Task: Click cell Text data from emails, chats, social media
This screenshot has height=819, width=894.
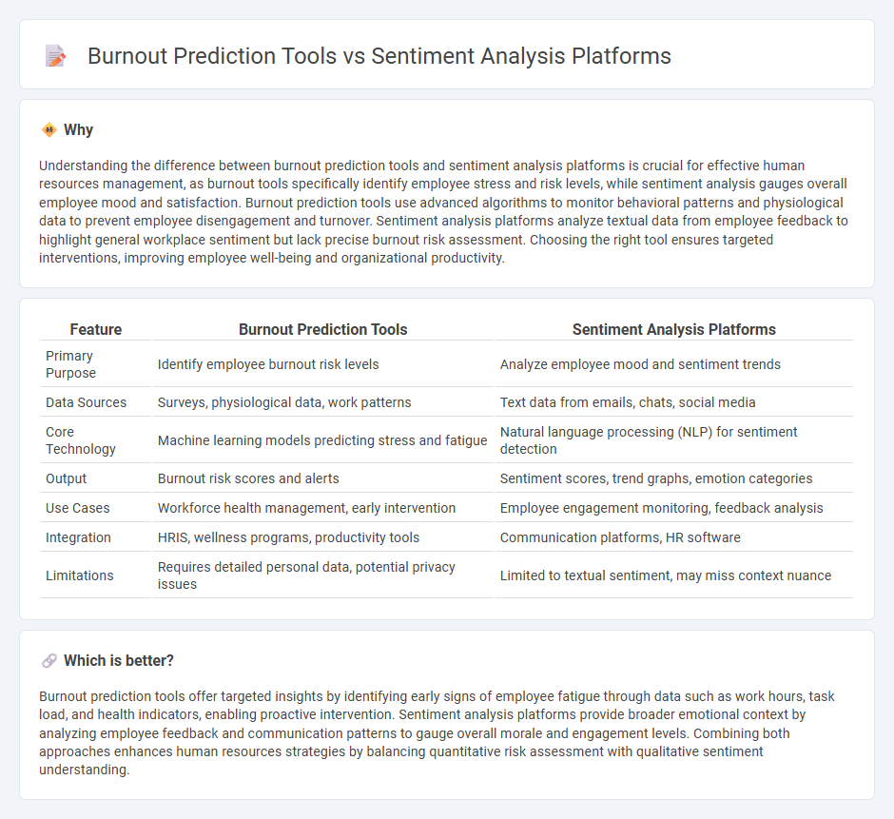Action: click(674, 402)
